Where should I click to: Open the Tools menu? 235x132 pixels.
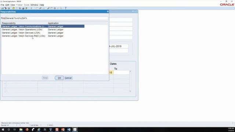(x=26, y=5)
